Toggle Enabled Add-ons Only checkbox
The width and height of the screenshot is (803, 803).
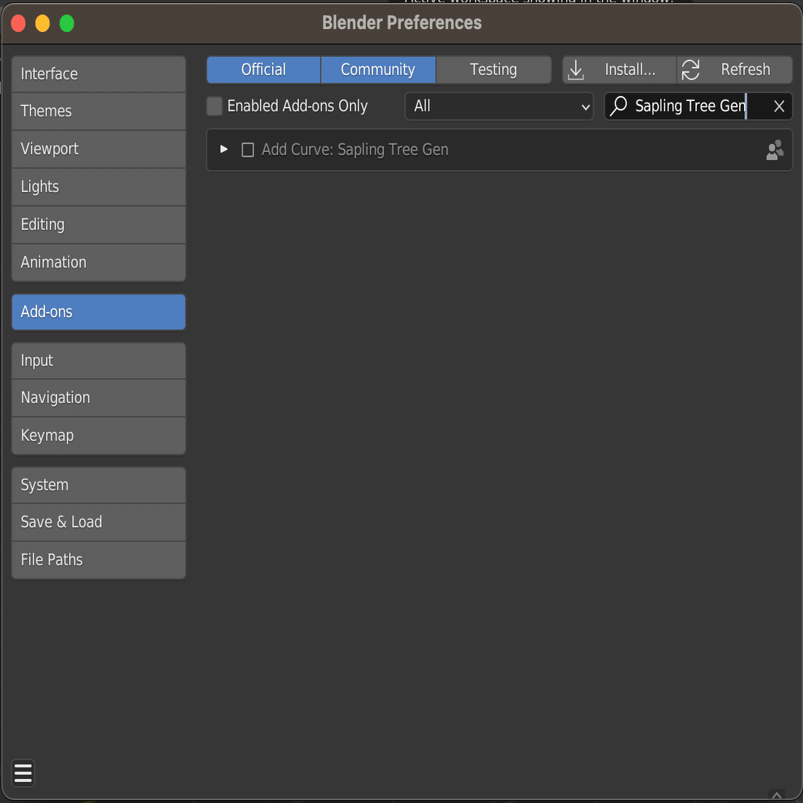[x=215, y=106]
